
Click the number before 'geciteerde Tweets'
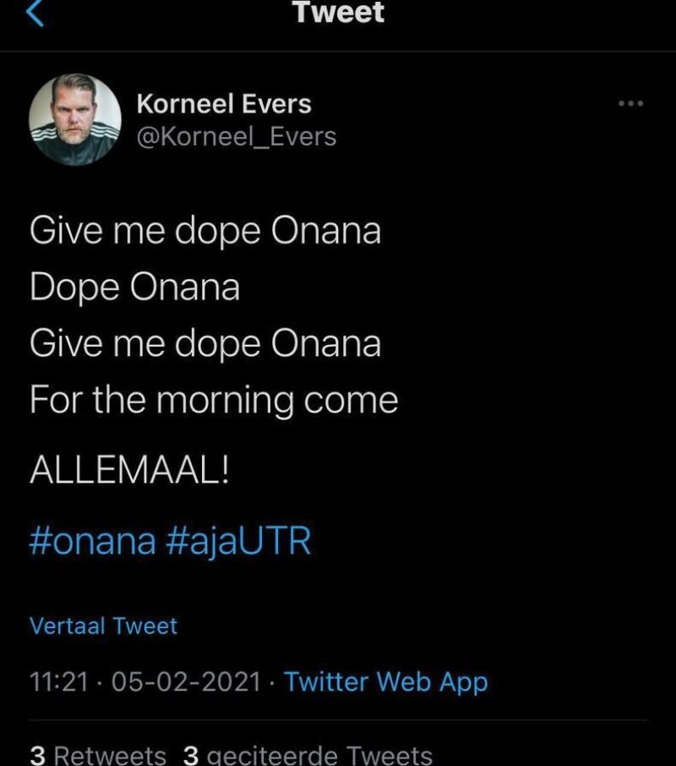click(x=190, y=754)
